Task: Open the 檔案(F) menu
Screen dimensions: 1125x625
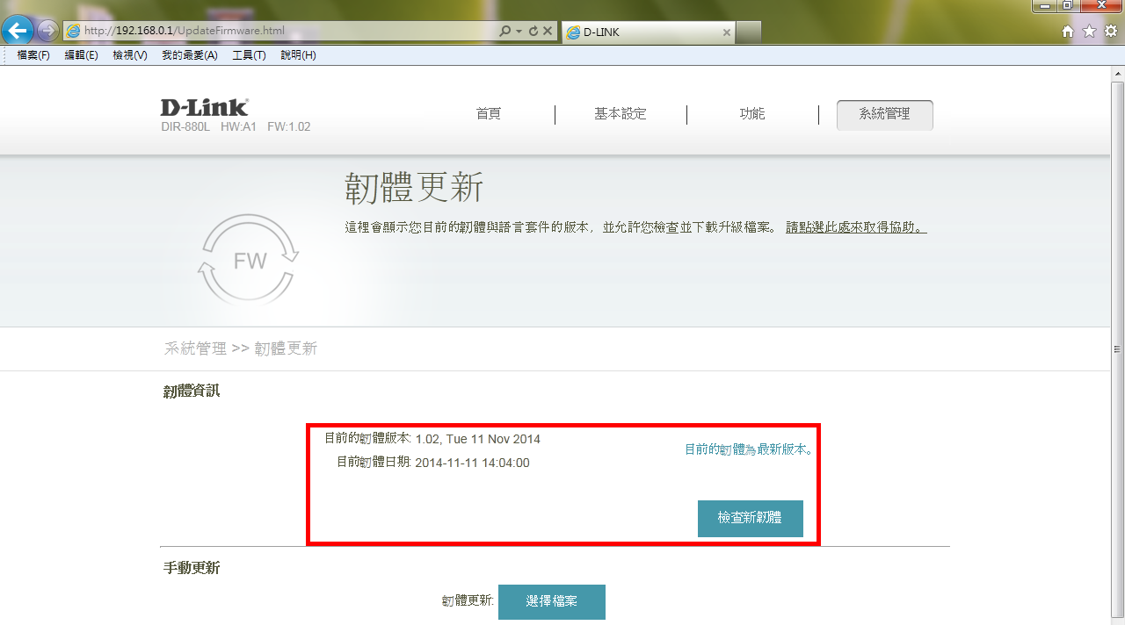Action: [33, 55]
